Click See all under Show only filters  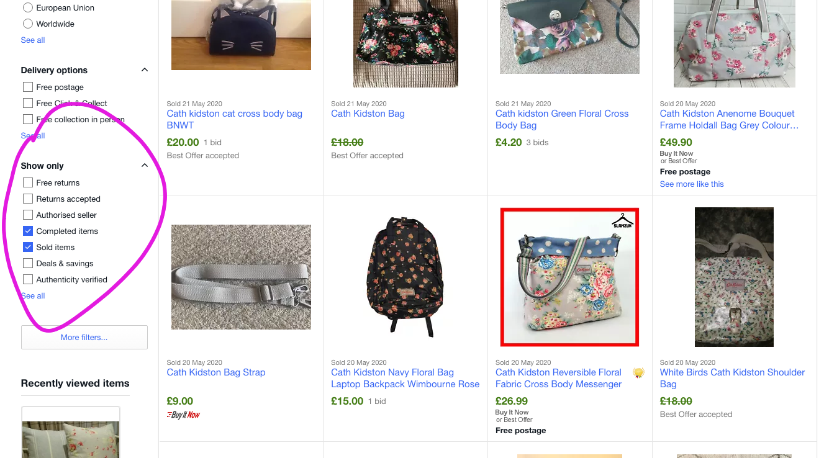32,295
